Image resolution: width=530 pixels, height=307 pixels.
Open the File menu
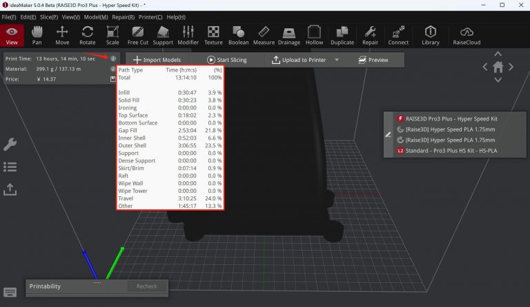9,17
